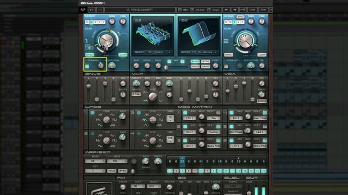Load the next preset with right arrow
Screen dimensions: 348x195
234,10
